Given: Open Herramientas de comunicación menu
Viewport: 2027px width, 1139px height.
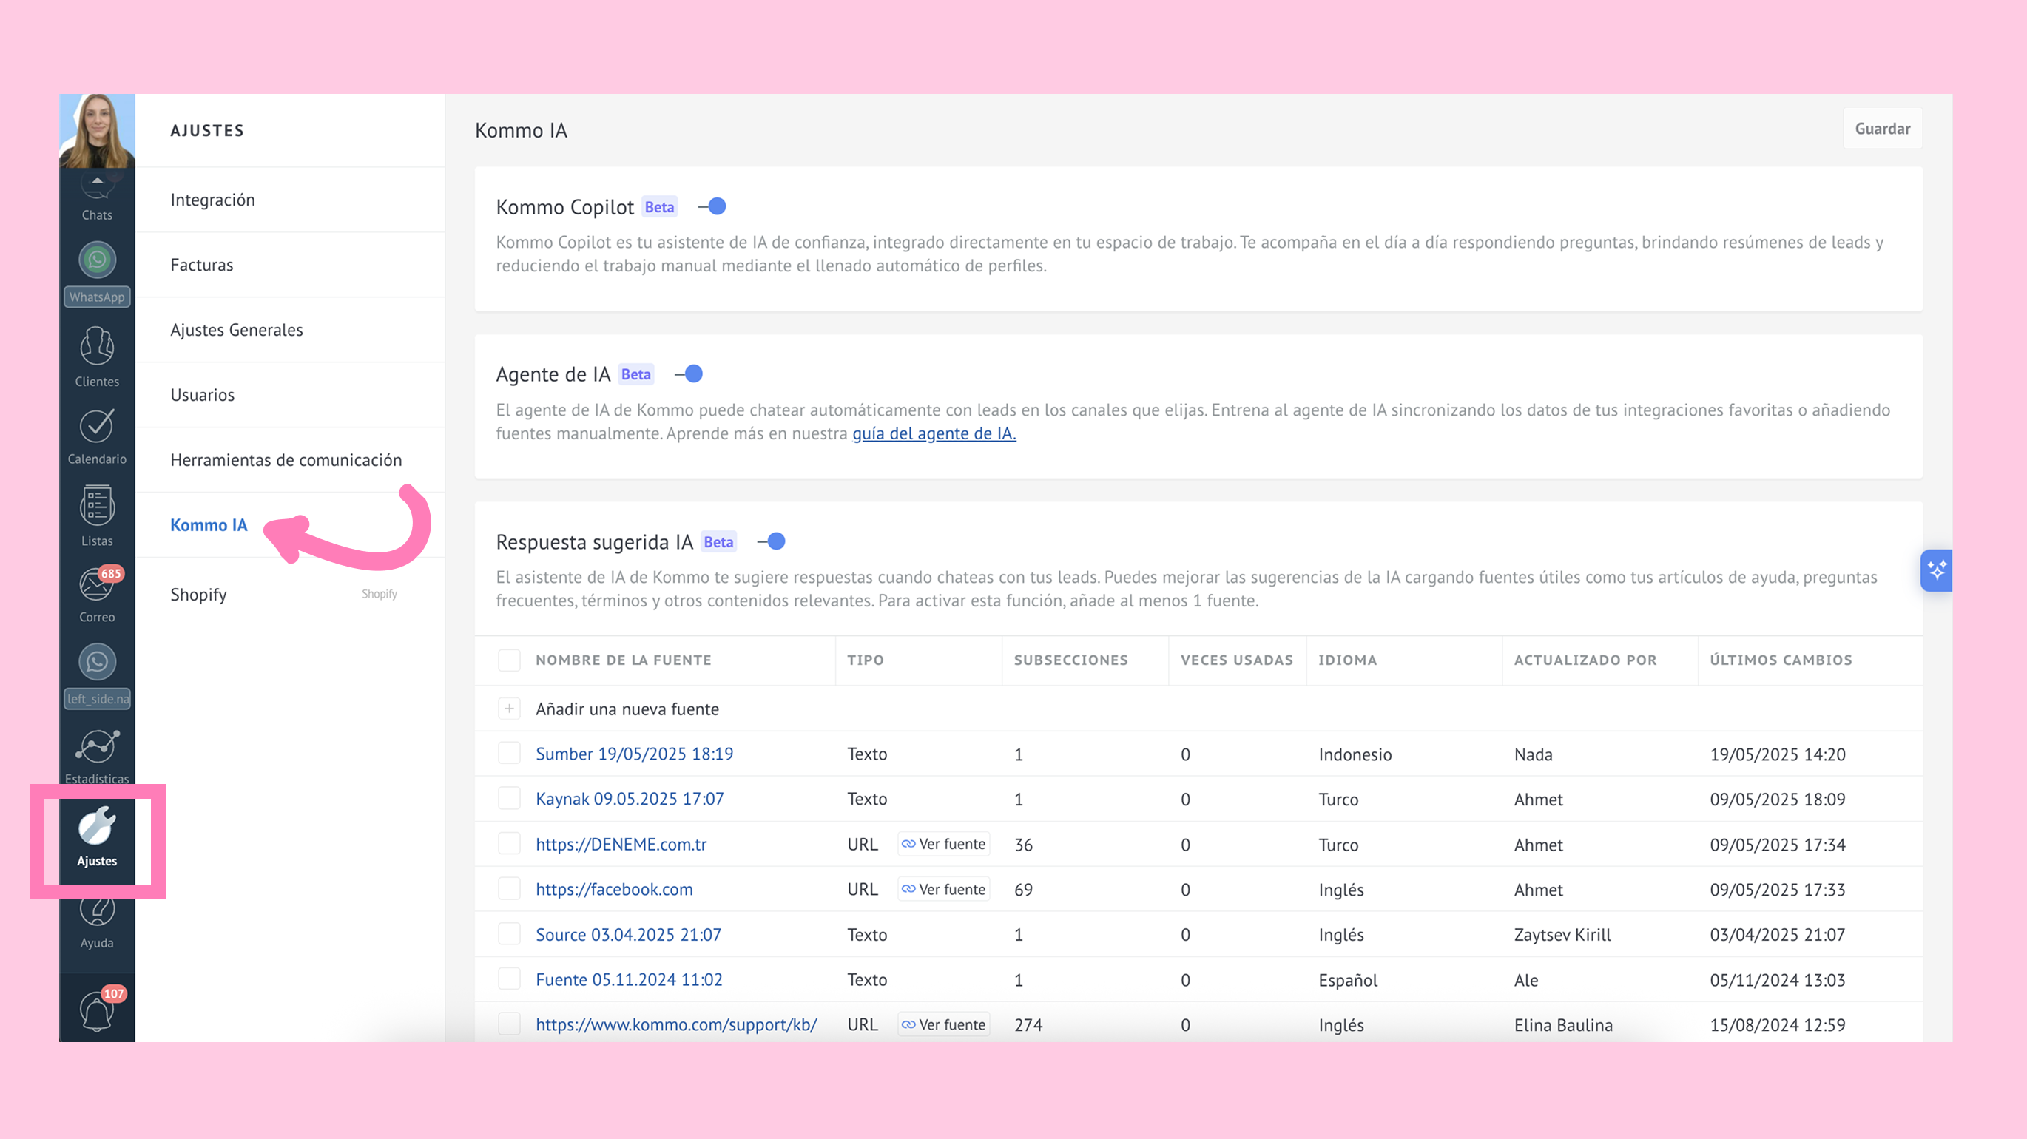Looking at the screenshot, I should click(290, 460).
